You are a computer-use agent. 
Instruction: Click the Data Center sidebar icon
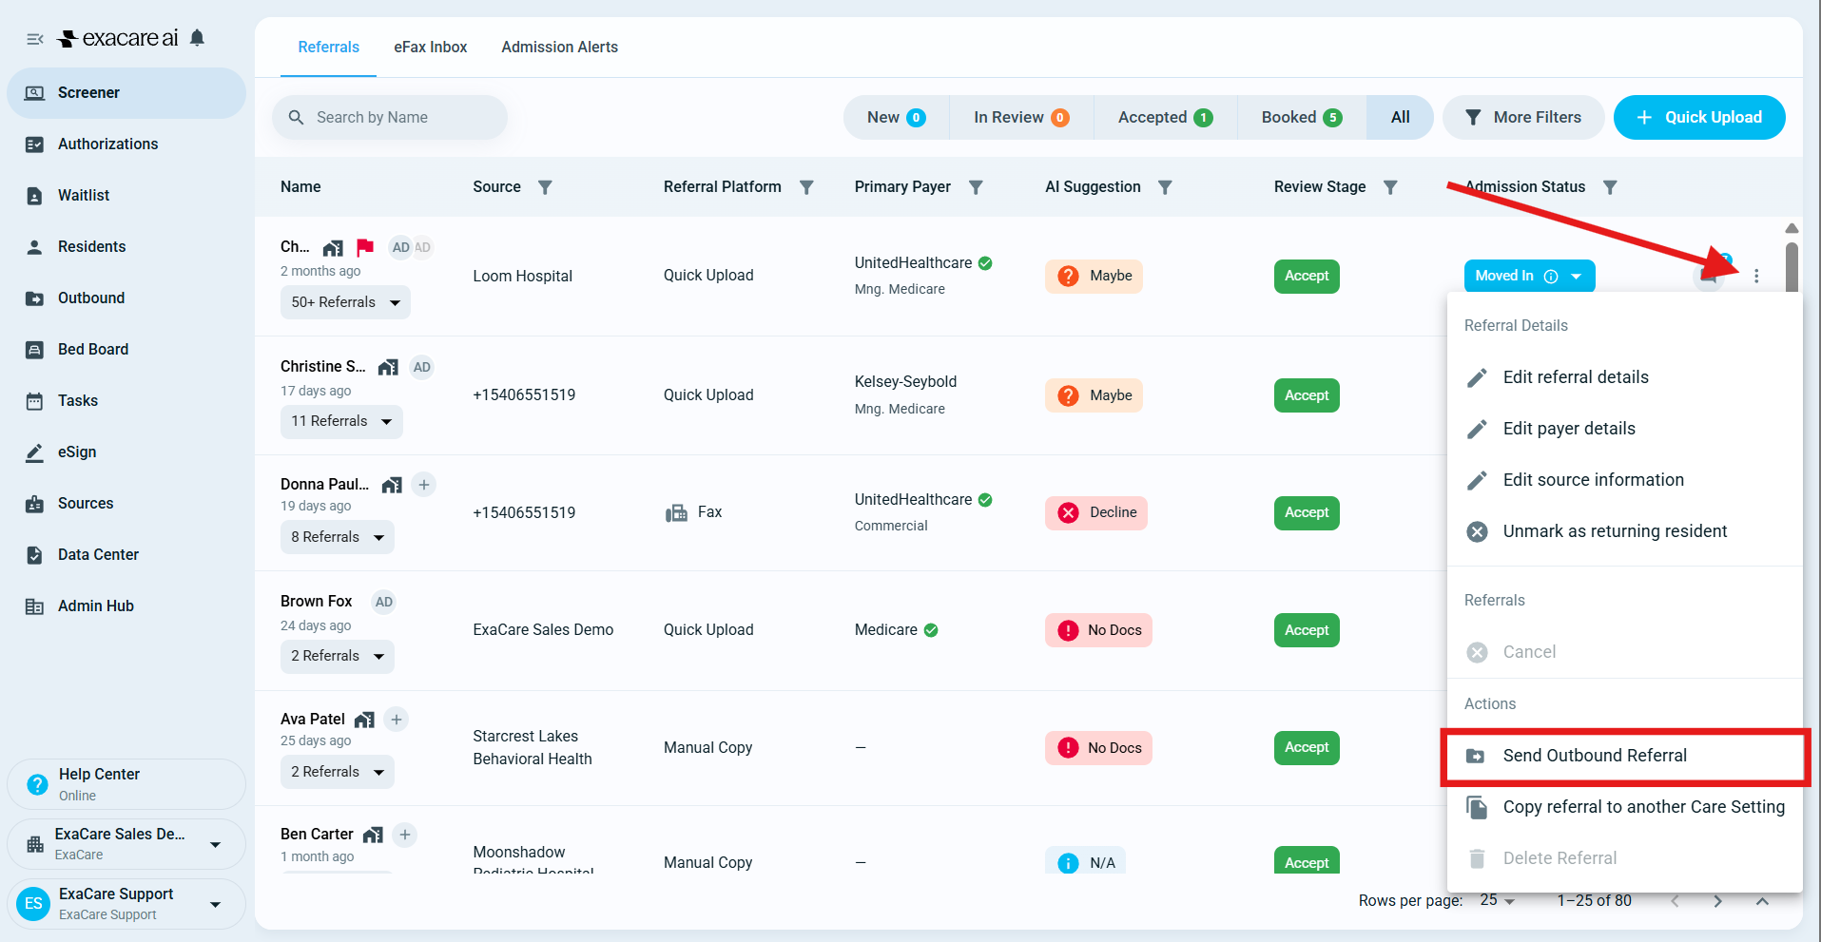(34, 555)
